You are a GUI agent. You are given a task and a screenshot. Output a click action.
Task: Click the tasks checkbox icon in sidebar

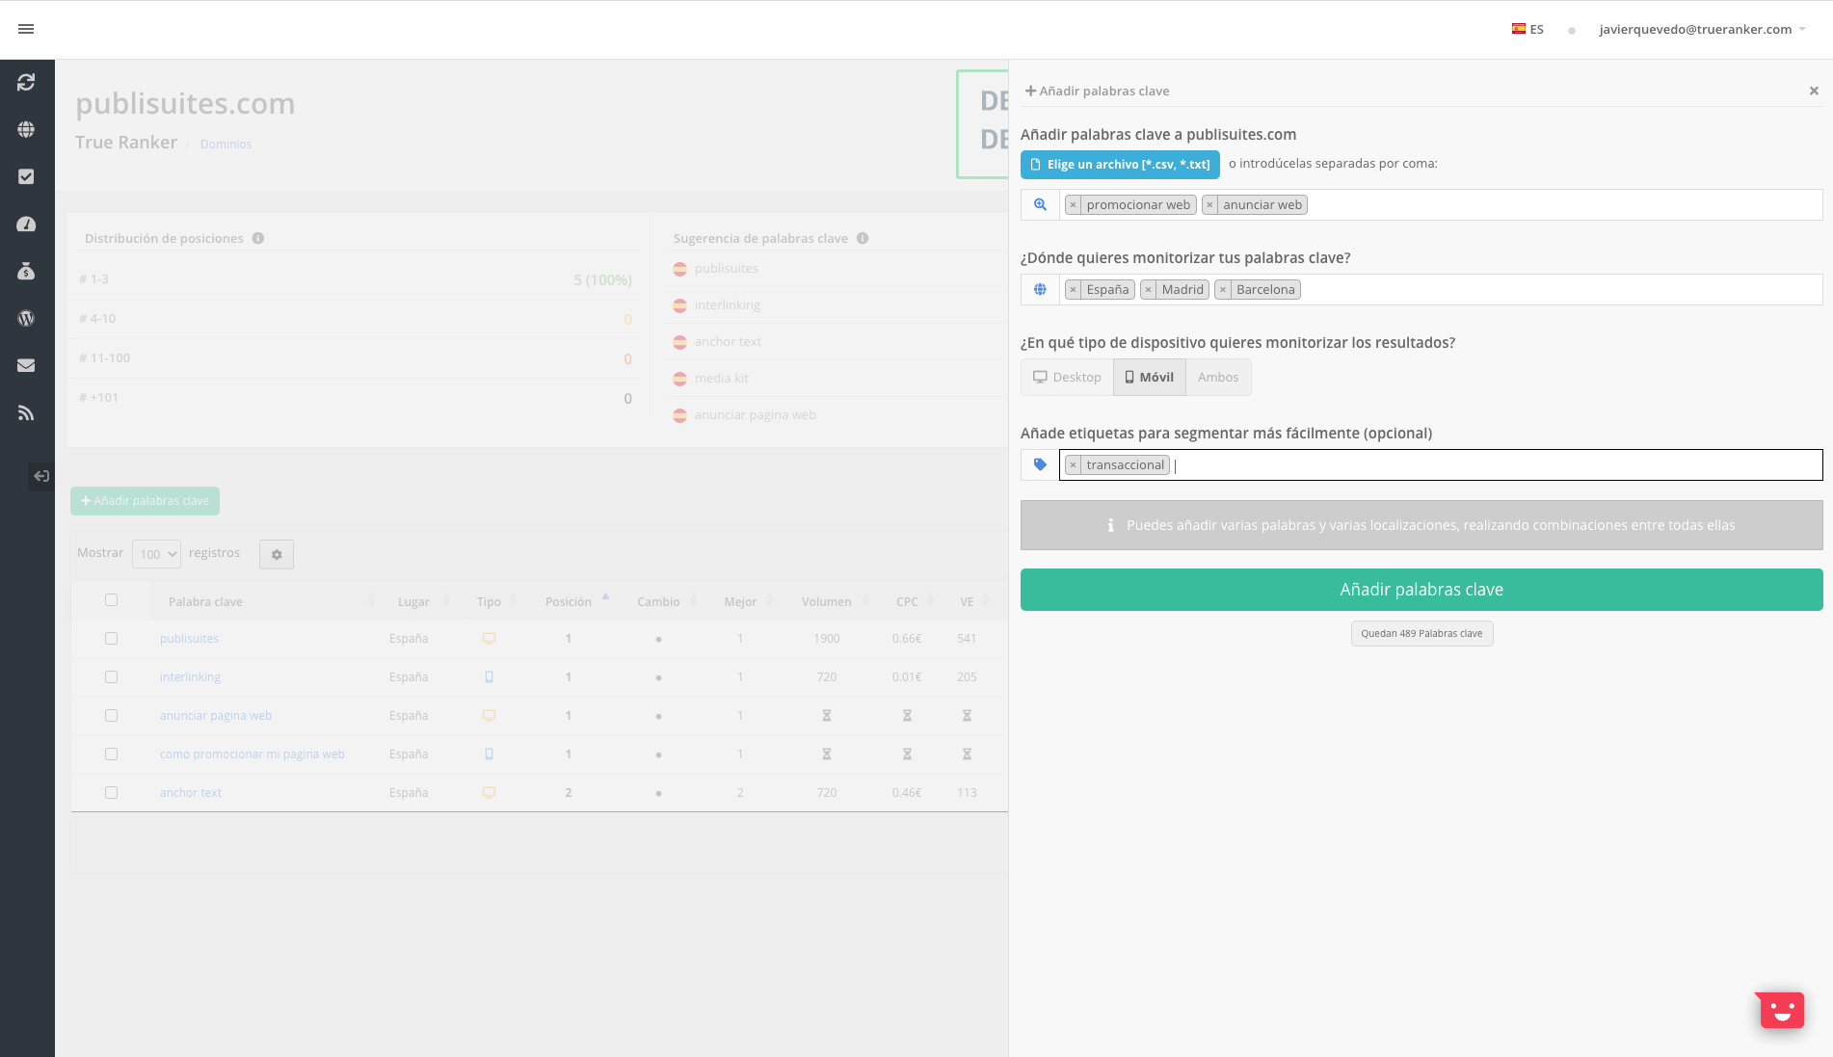[26, 176]
